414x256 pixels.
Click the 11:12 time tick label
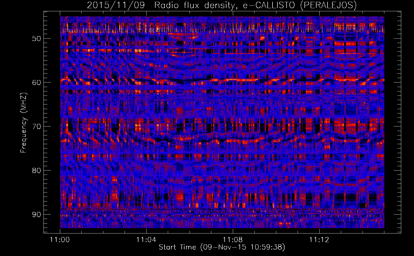(x=319, y=240)
